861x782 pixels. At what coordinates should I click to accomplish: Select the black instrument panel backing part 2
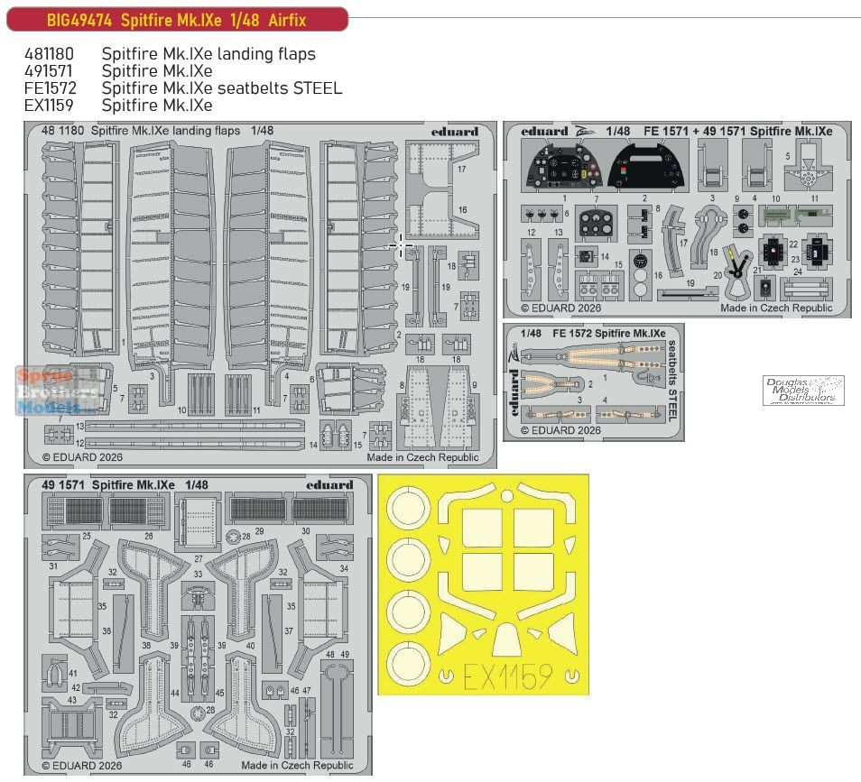647,164
